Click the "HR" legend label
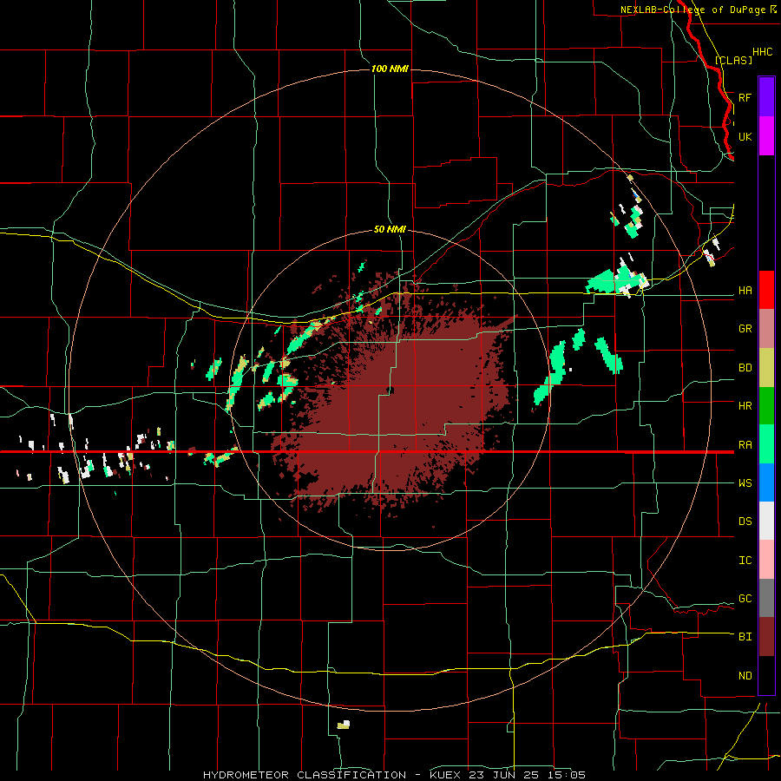781x781 pixels. point(745,406)
